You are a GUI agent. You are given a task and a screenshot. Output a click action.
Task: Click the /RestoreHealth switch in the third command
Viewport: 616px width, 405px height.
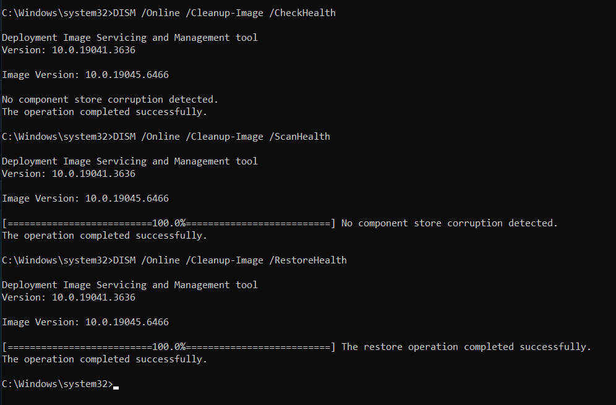308,260
